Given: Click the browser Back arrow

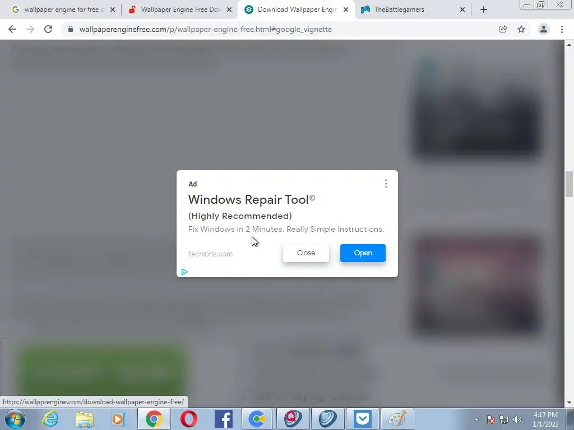Looking at the screenshot, I should (x=12, y=29).
